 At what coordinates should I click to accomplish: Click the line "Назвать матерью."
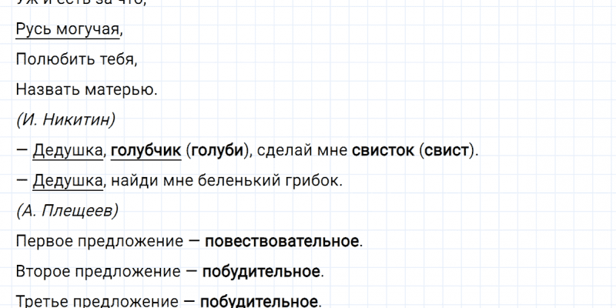pos(85,89)
